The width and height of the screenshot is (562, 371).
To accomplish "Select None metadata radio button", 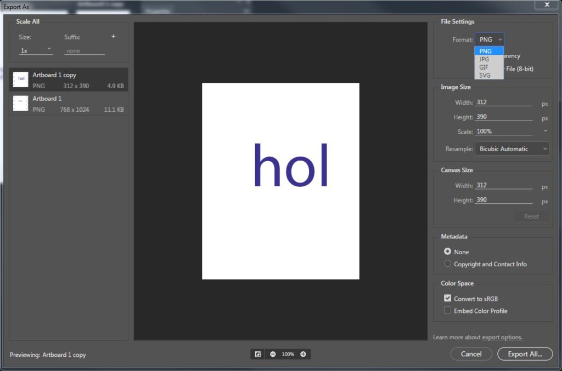I will pos(447,252).
